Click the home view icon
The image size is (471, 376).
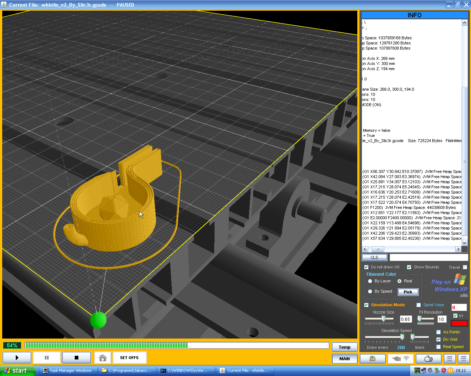point(103,358)
